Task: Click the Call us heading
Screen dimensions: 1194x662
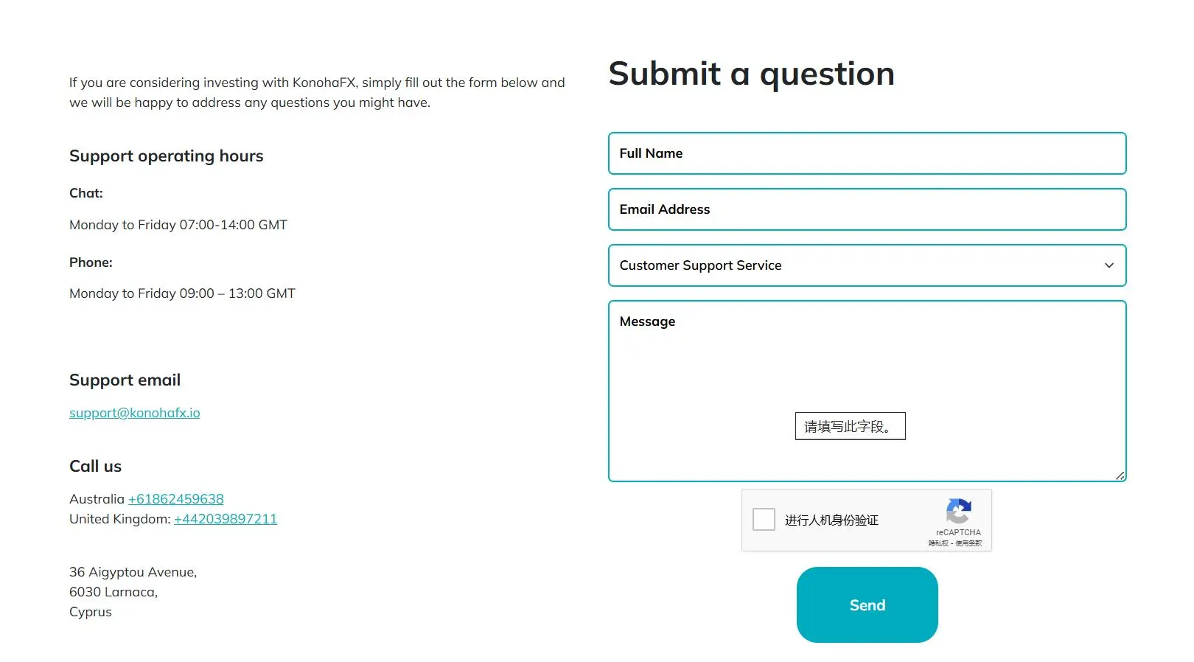Action: (x=95, y=467)
